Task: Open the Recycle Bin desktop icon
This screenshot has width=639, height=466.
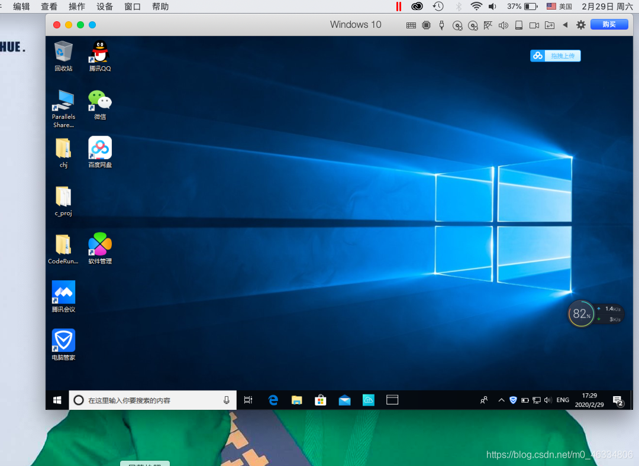Action: coord(63,56)
